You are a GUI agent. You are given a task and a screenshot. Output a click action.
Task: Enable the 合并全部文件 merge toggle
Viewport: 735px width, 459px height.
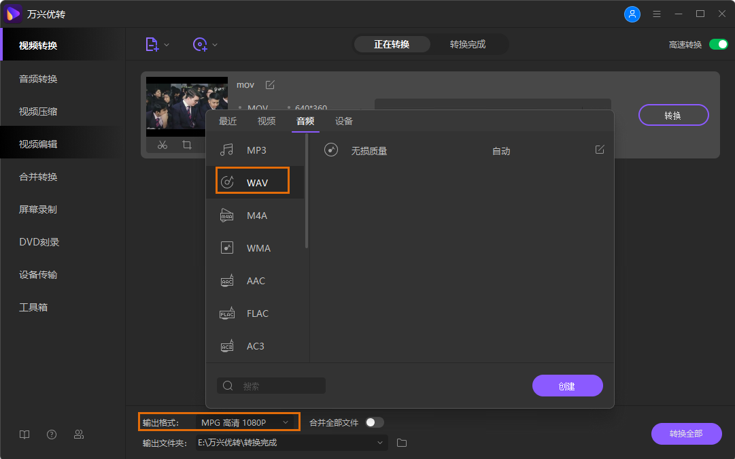[373, 422]
